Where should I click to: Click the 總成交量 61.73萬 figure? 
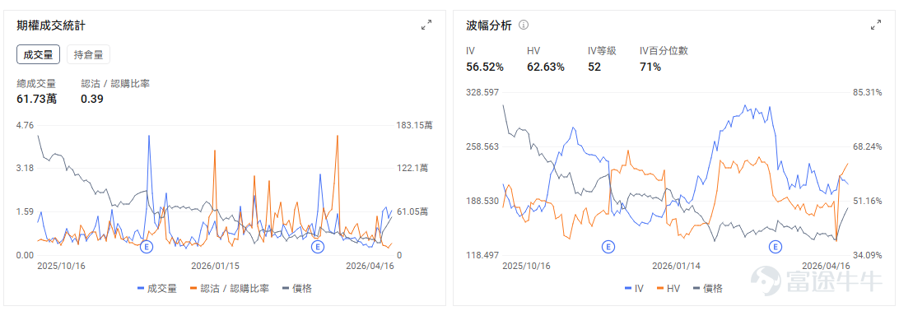[x=37, y=99]
